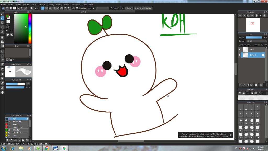The width and height of the screenshot is (268, 151).
Task: Select Pen (Sharp) brush
Action: coord(17,122)
